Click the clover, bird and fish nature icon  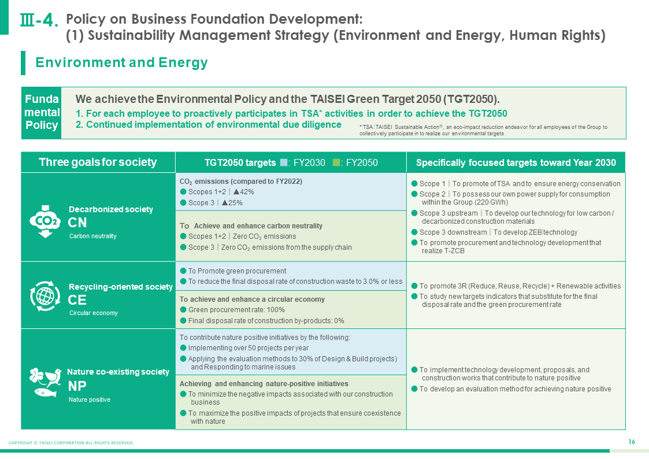45,382
